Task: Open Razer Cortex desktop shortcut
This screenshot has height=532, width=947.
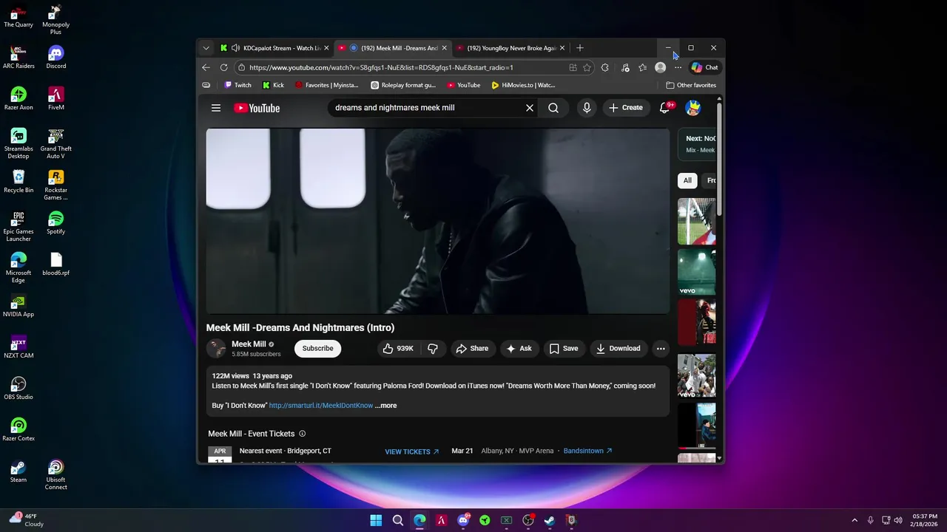Action: pyautogui.click(x=18, y=430)
